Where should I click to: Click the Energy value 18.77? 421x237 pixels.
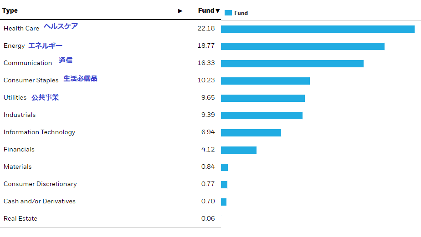(x=206, y=46)
